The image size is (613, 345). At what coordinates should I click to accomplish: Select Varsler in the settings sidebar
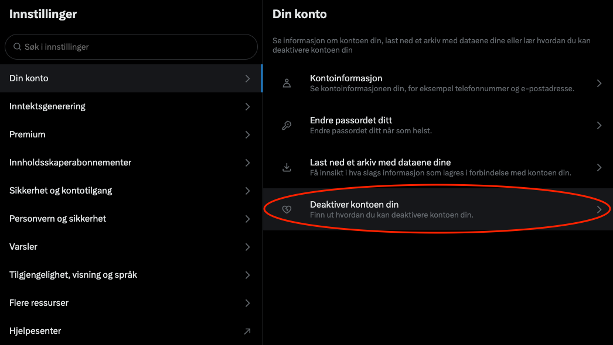[23, 247]
